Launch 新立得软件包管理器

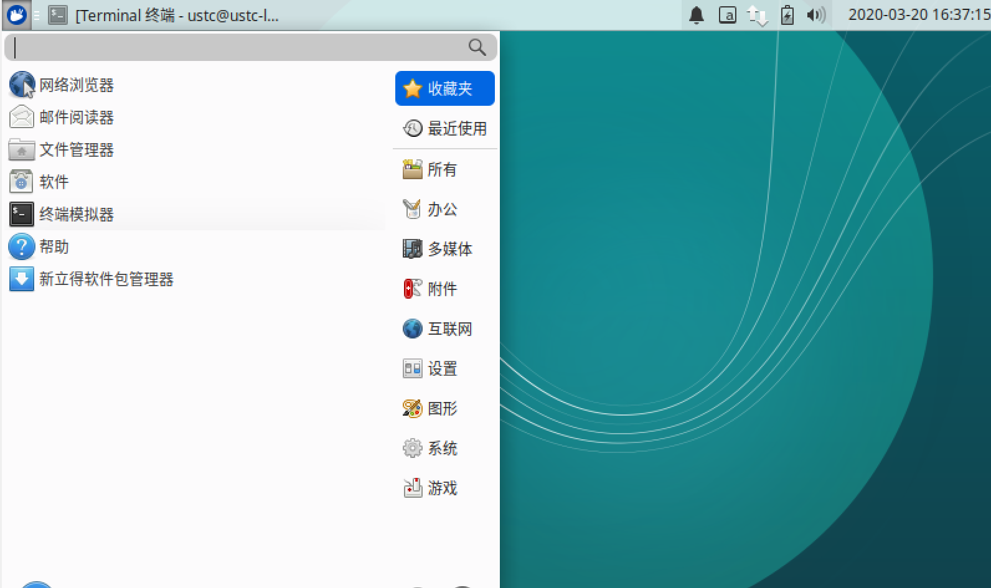click(x=106, y=279)
